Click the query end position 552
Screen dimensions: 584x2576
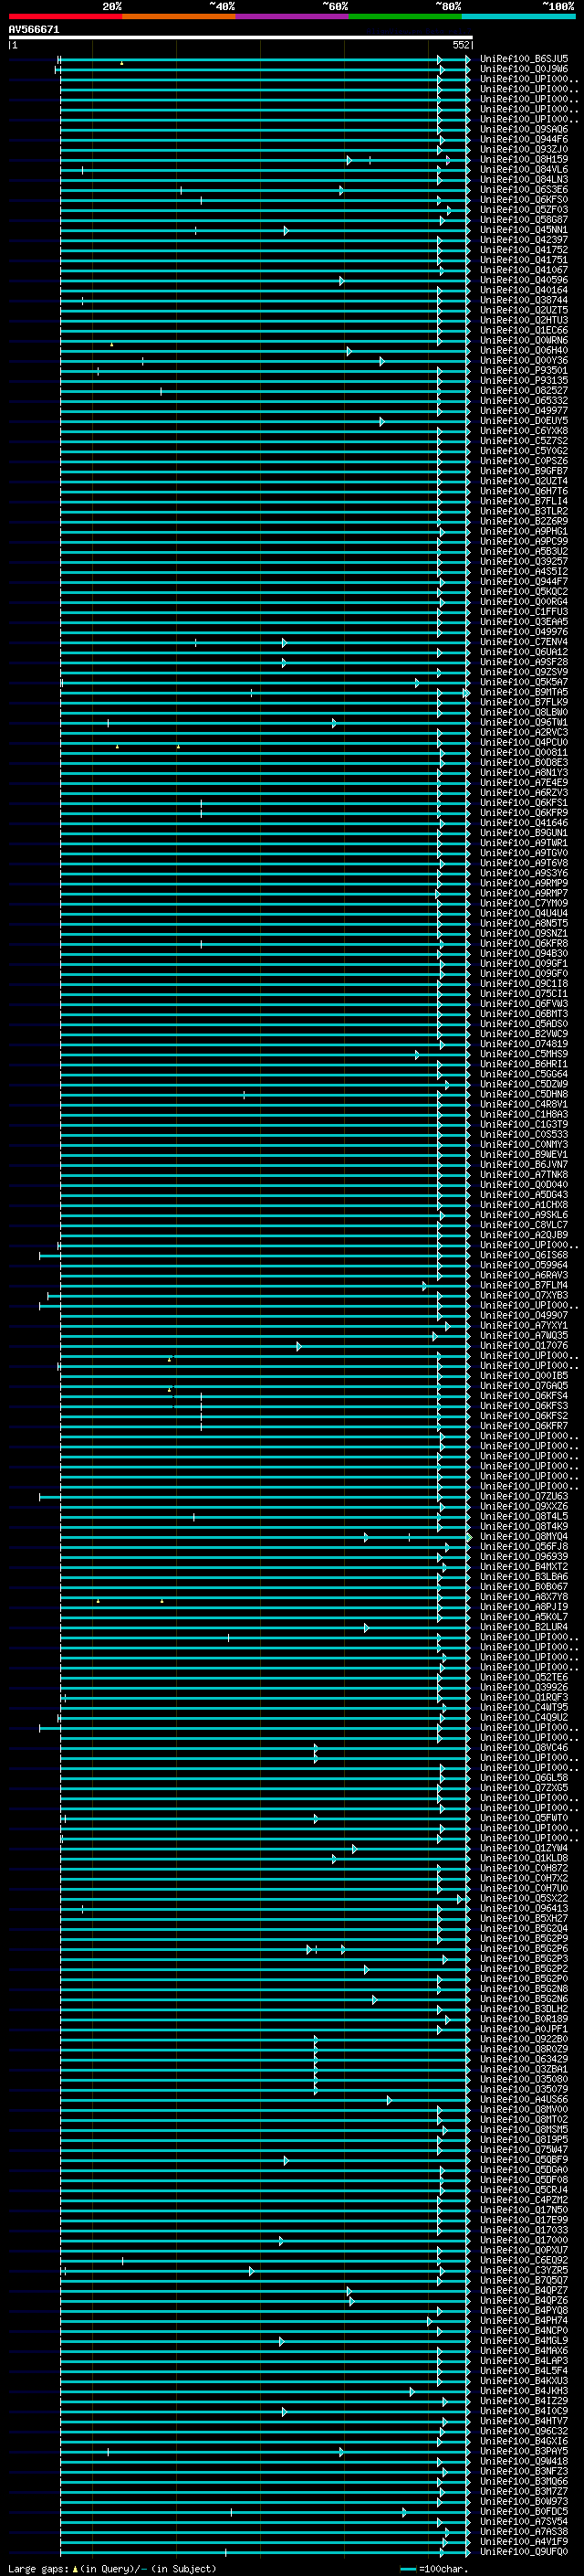click(x=460, y=45)
